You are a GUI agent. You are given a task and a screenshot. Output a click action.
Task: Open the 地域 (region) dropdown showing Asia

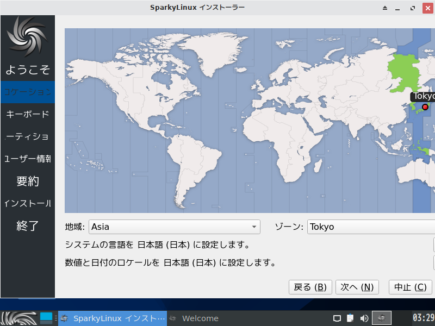(174, 227)
